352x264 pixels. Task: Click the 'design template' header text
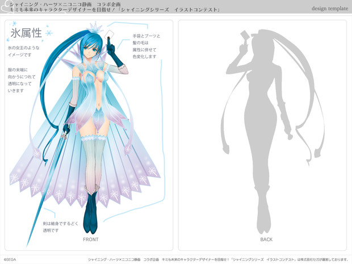click(330, 9)
